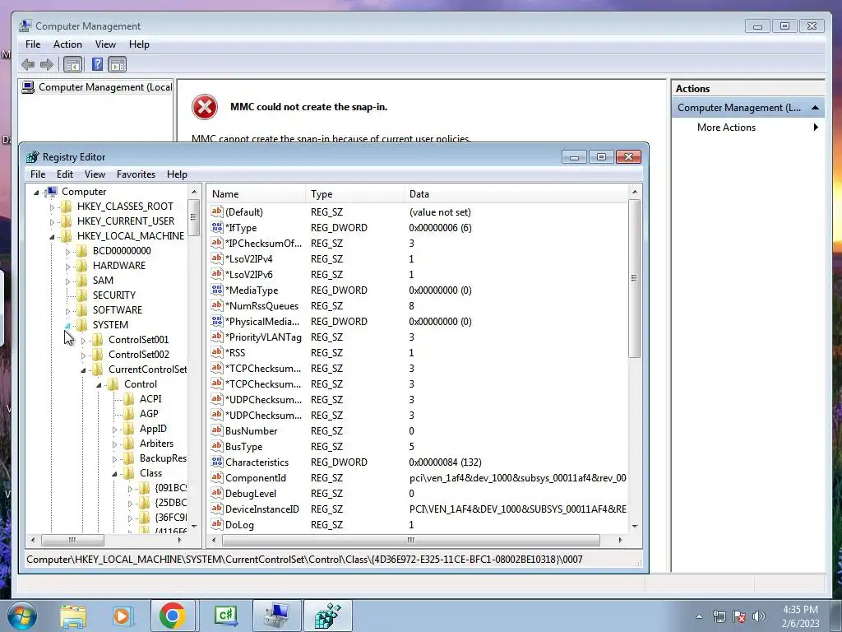Open the C# application taskbar icon
The image size is (842, 632).
225,616
